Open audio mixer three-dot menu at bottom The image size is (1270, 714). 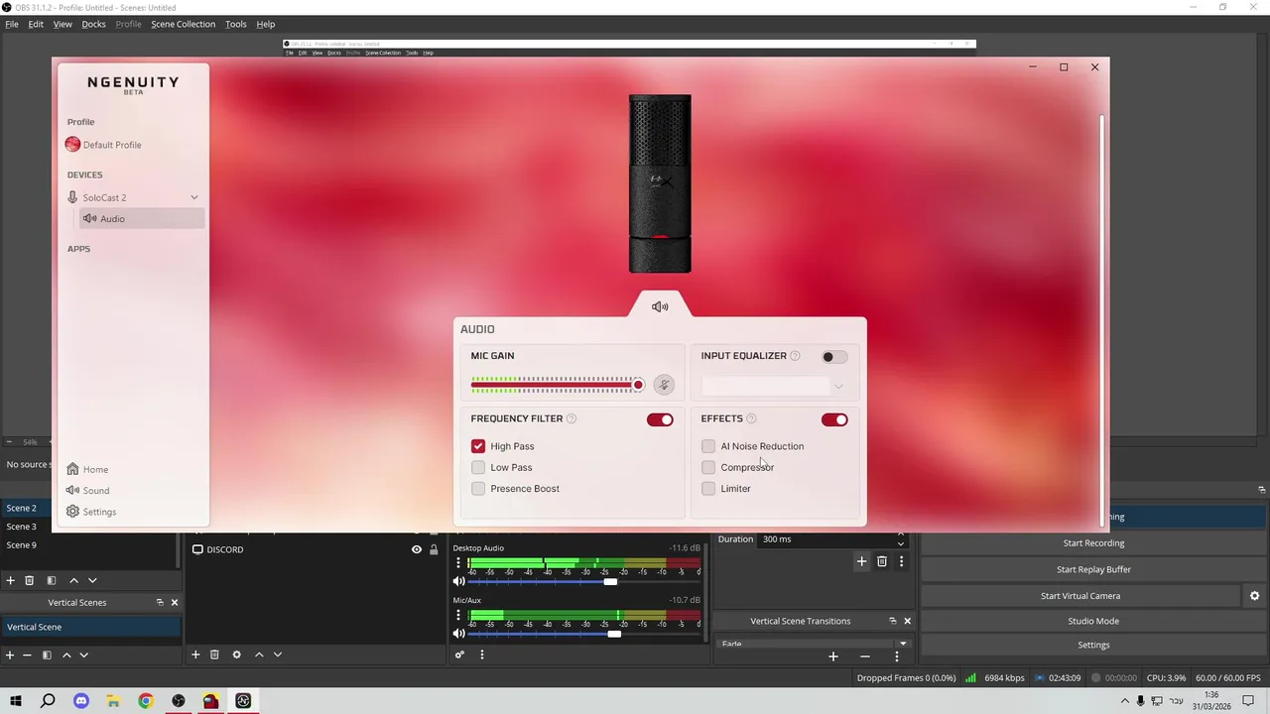point(482,654)
